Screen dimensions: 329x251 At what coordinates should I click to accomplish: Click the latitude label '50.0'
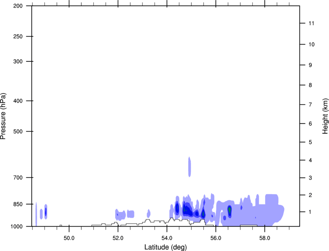coord(69,238)
